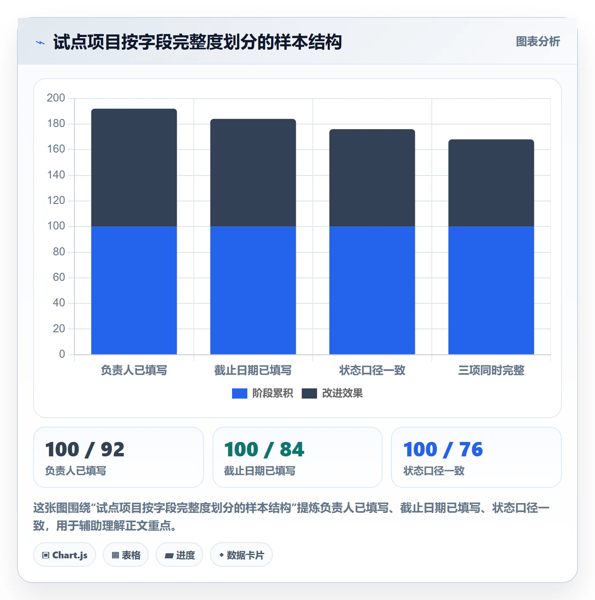This screenshot has width=595, height=600.
Task: Click the 数据卡片 tag diamond icon
Action: point(221,555)
